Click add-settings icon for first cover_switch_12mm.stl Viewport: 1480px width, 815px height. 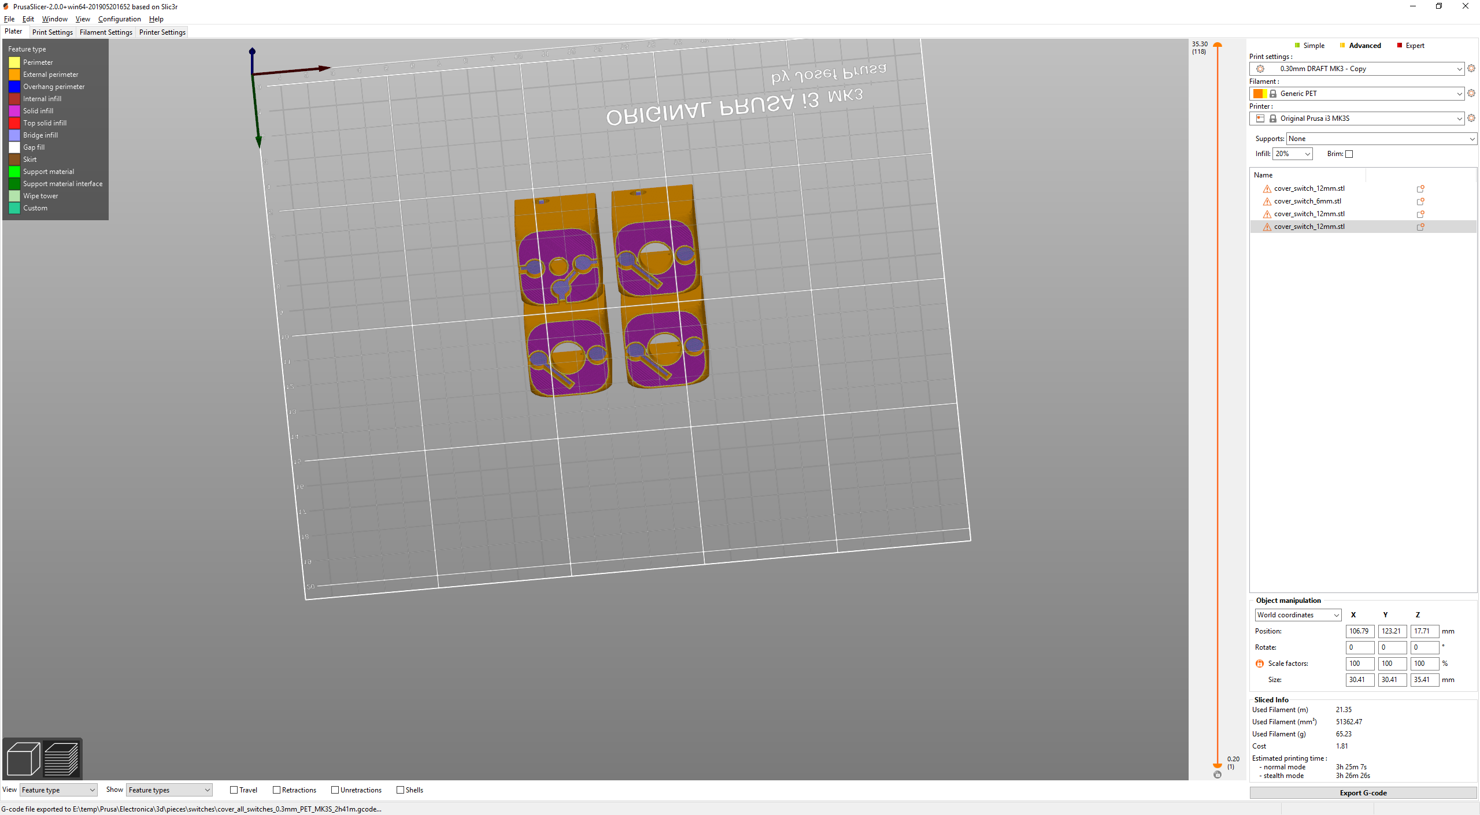pos(1420,189)
